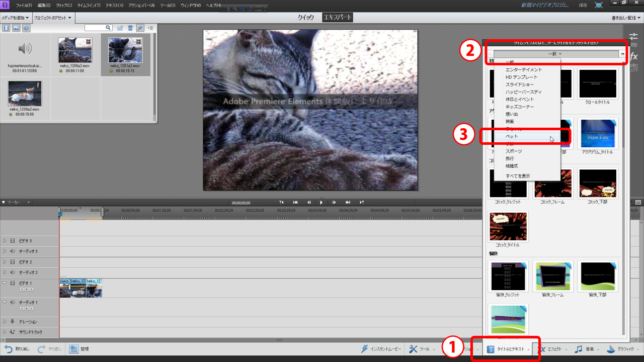The image size is (644, 362).
Task: Switch to クイック view mode
Action: [x=306, y=18]
